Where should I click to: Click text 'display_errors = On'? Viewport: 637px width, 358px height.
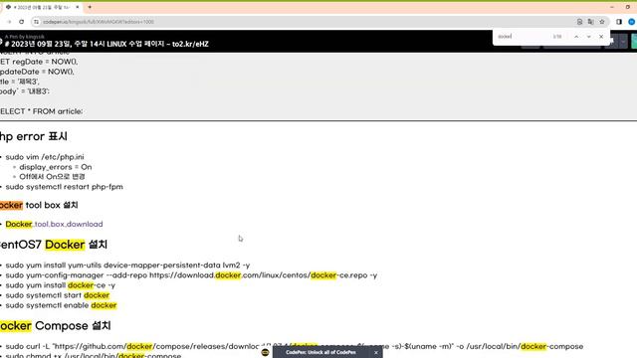click(56, 167)
